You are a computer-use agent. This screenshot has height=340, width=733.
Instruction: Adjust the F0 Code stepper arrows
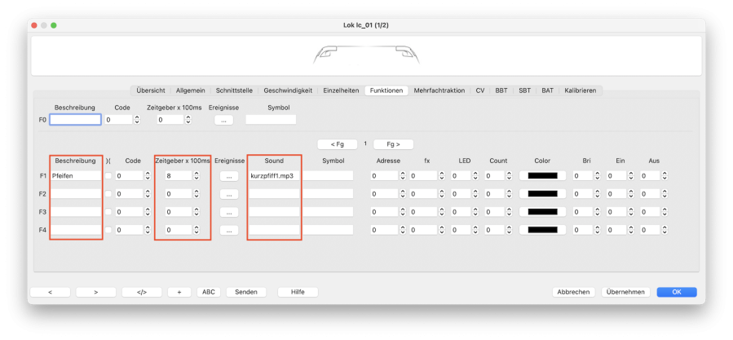pyautogui.click(x=136, y=120)
